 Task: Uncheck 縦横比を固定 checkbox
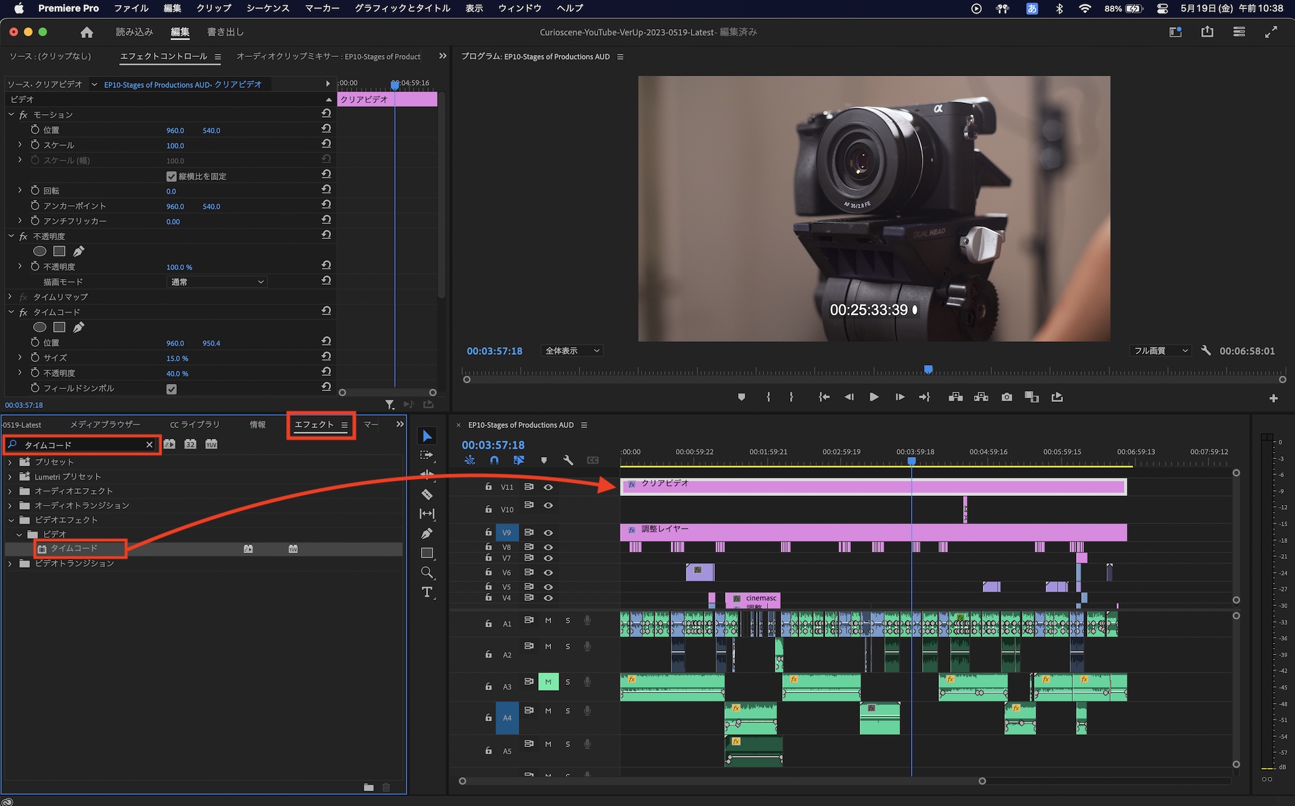172,176
